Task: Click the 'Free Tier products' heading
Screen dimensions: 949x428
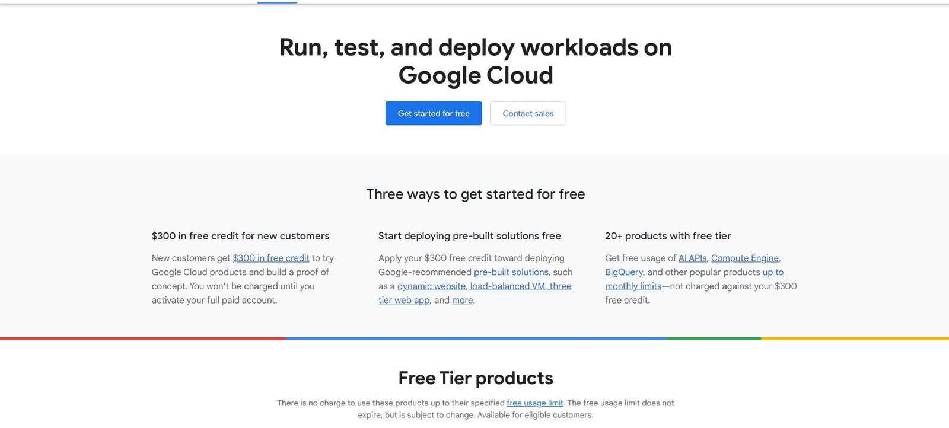Action: pos(476,378)
